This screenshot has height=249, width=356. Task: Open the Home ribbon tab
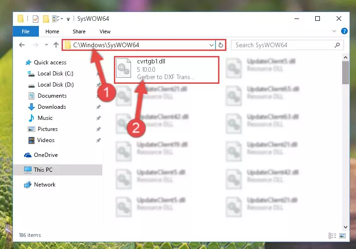pos(52,31)
